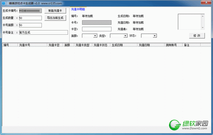Sort by the 生成日期 column header
Image resolution: width=213 pixels, height=135 pixels.
pyautogui.click(x=124, y=45)
